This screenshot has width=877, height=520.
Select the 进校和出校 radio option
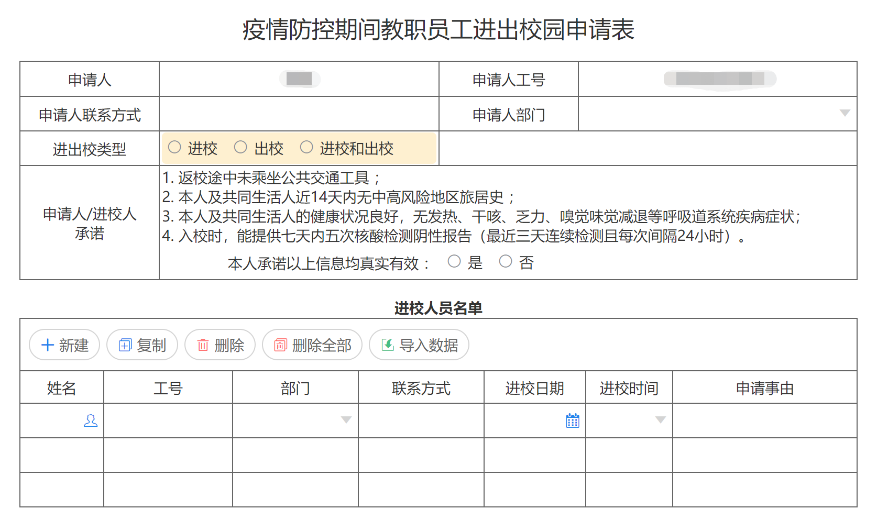pyautogui.click(x=306, y=148)
